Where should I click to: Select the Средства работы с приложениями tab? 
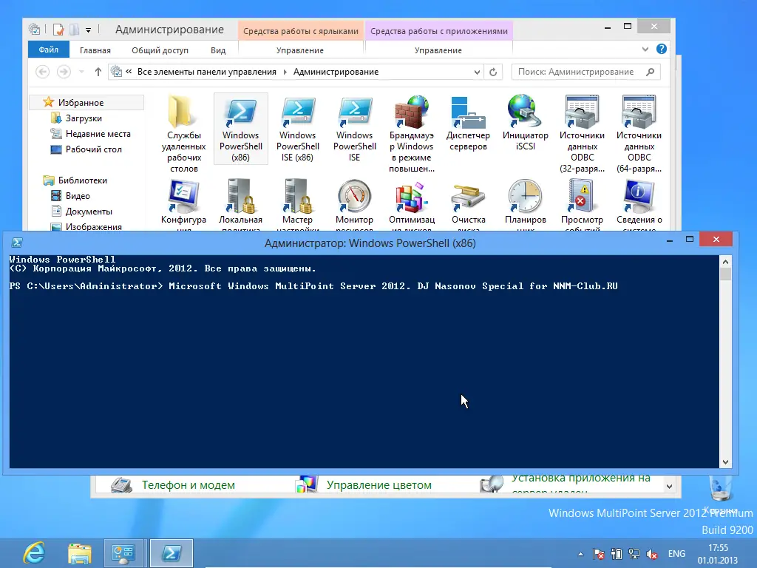tap(439, 31)
